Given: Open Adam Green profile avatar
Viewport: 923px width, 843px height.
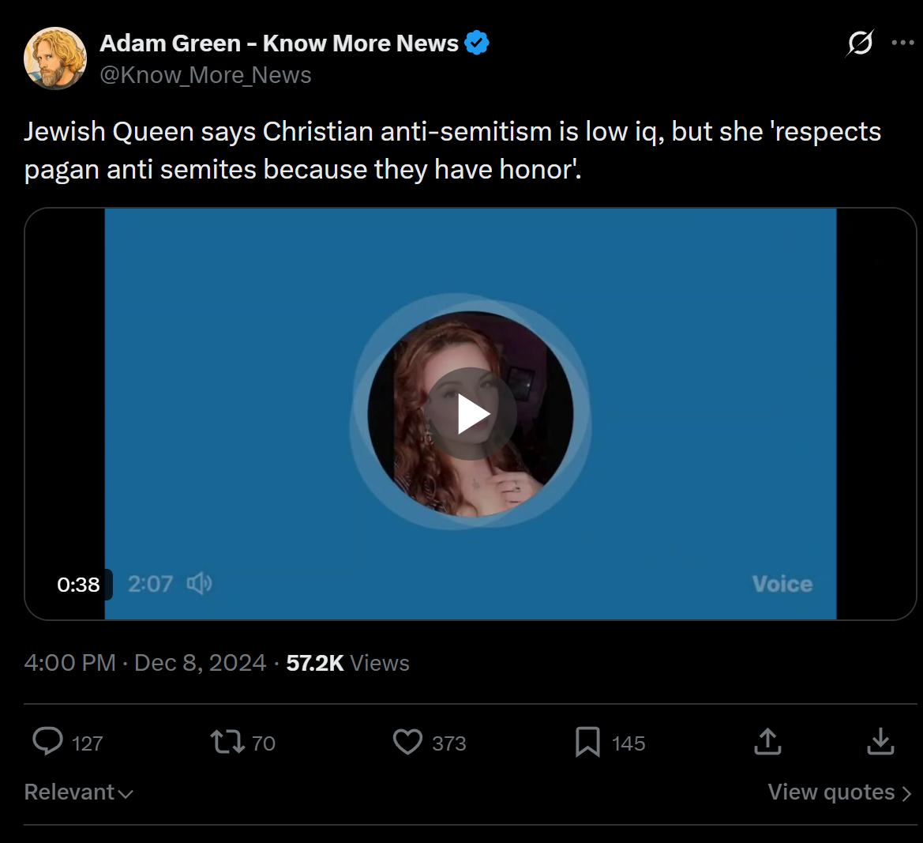Looking at the screenshot, I should click(x=55, y=58).
